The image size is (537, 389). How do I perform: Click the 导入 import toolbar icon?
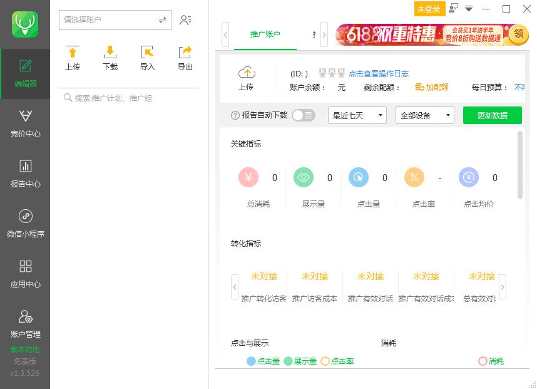(x=148, y=58)
